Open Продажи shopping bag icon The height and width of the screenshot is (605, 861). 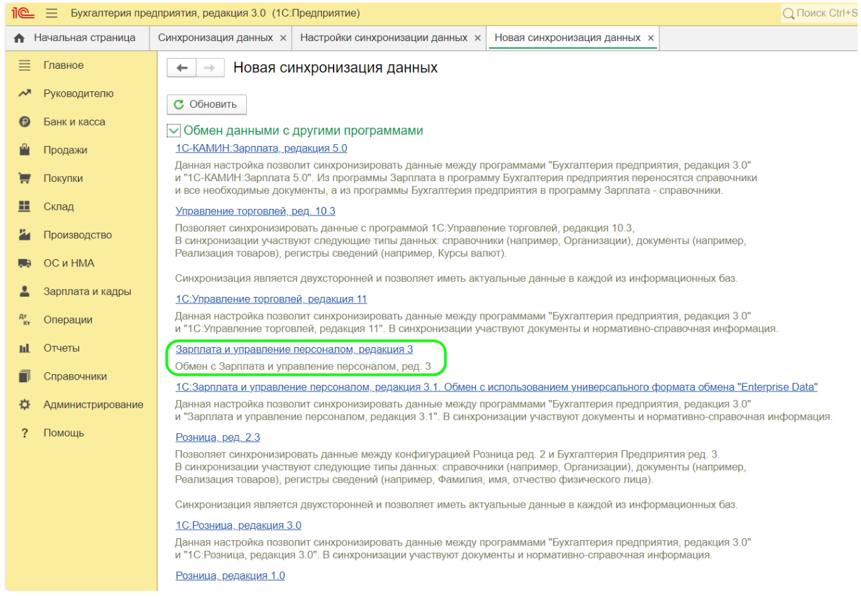(25, 150)
